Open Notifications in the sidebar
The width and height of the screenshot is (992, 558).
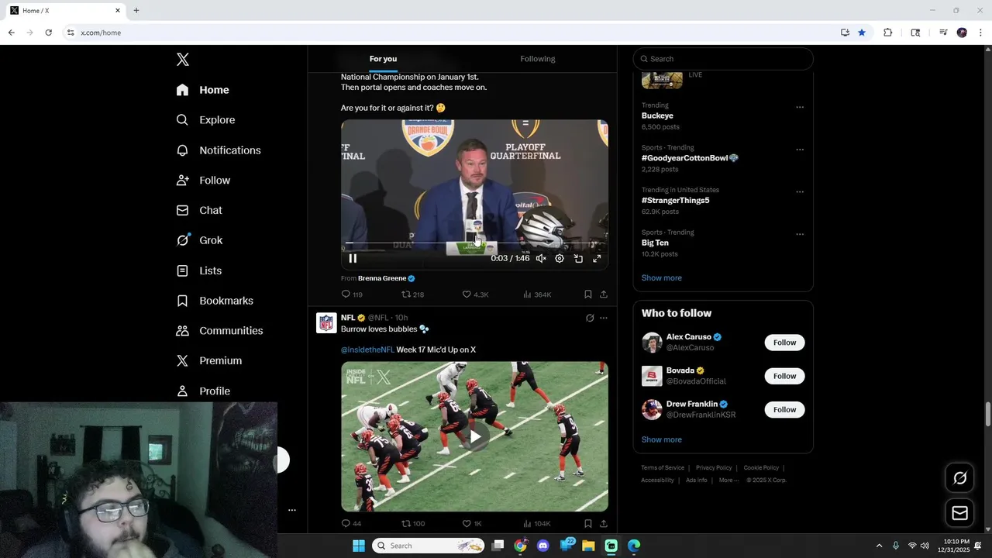pos(219,150)
